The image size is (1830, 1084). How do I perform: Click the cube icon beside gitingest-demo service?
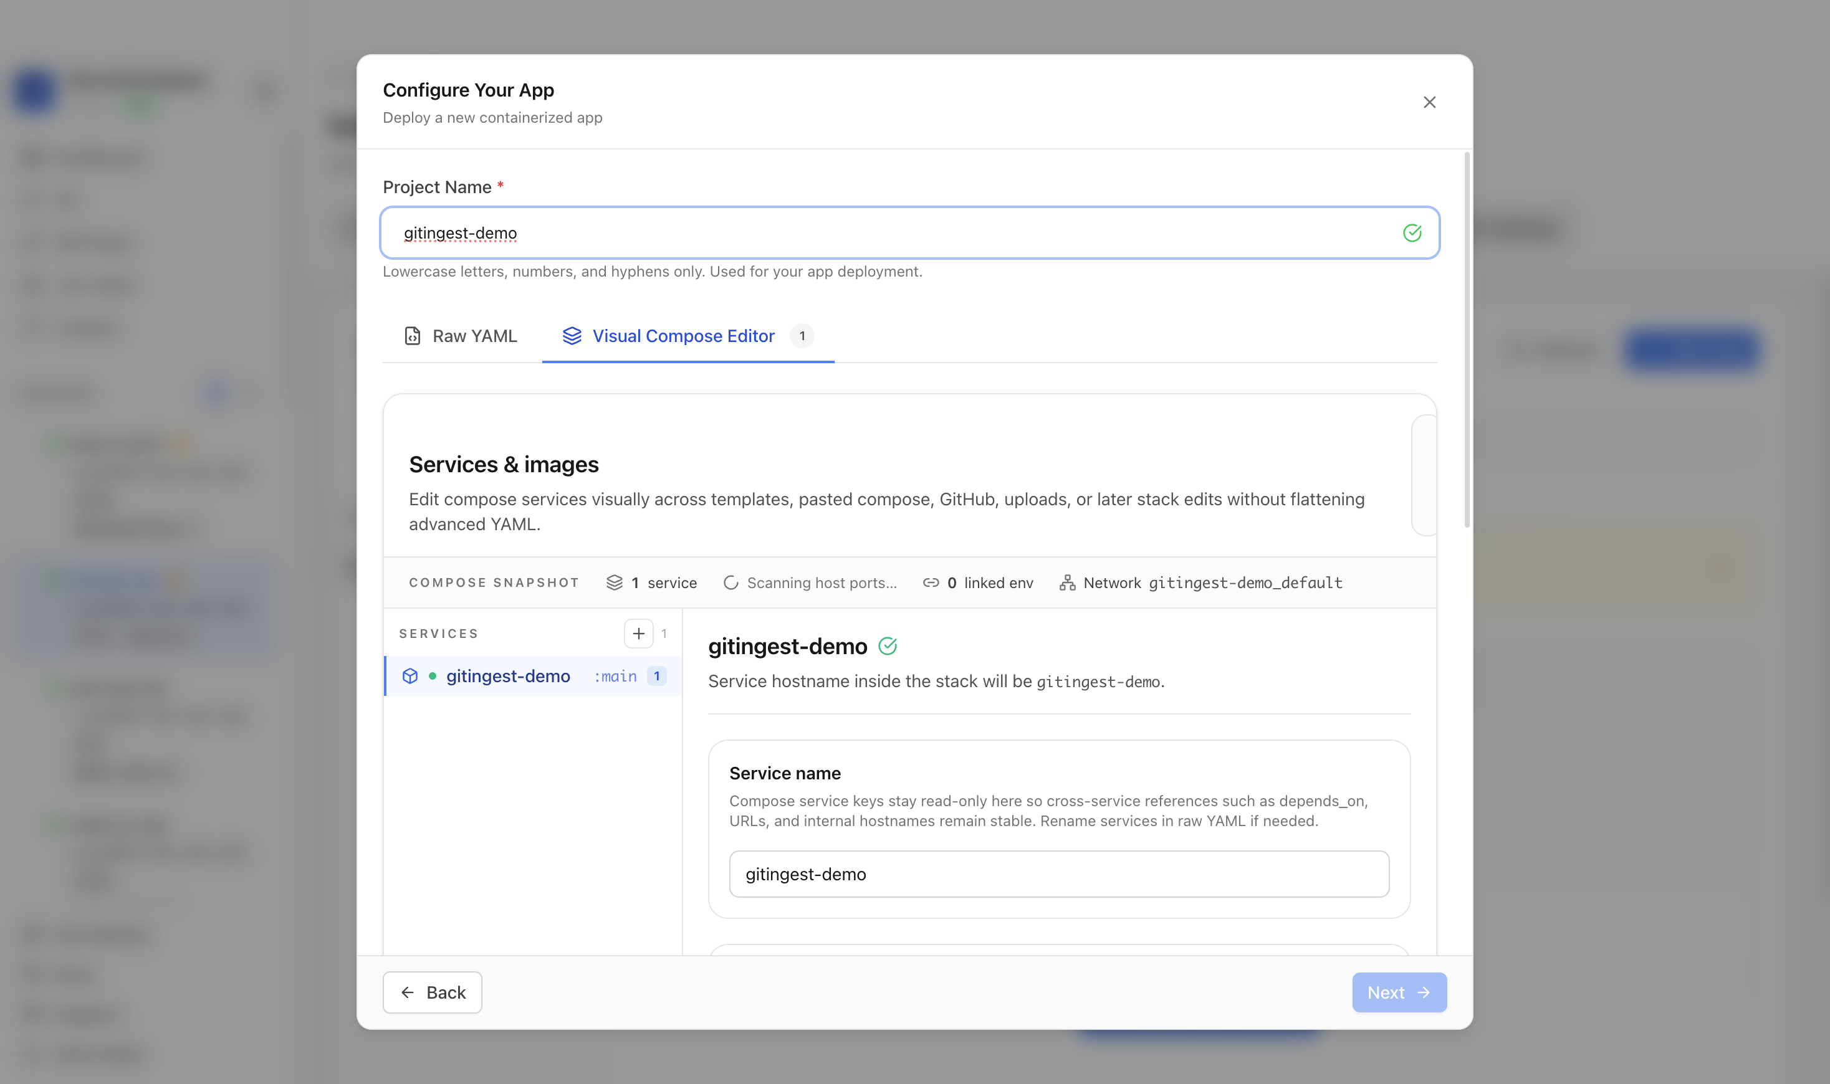[410, 677]
